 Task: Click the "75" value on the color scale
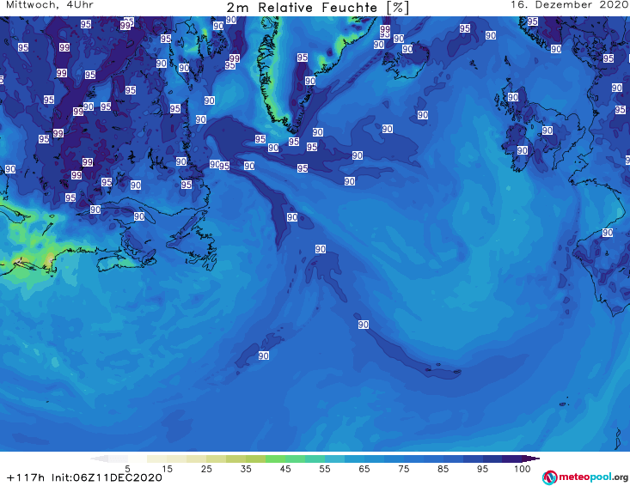tap(403, 469)
